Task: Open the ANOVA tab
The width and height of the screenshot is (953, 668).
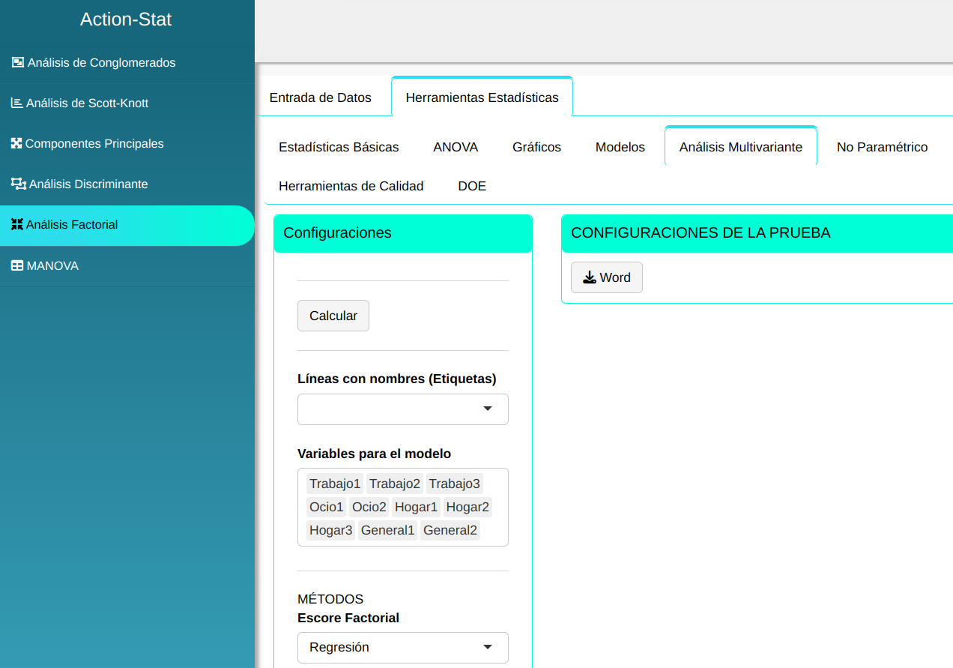Action: point(456,147)
